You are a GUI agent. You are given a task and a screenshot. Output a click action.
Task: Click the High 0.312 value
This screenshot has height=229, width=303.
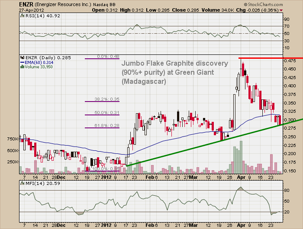coord(132,10)
